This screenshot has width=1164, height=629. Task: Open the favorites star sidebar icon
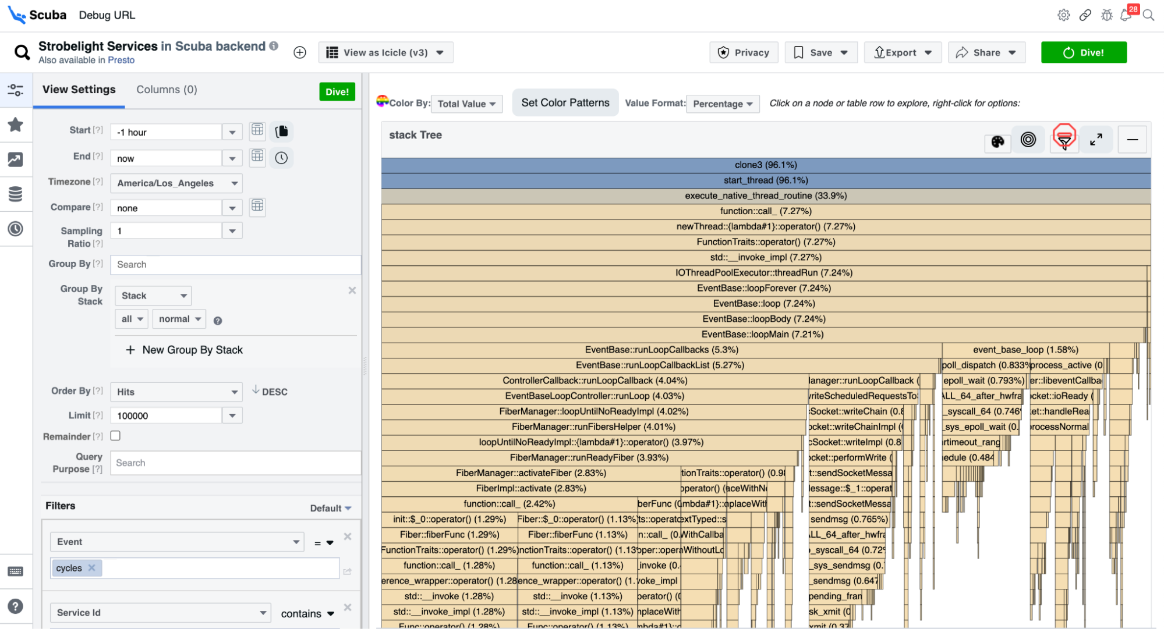click(x=16, y=125)
